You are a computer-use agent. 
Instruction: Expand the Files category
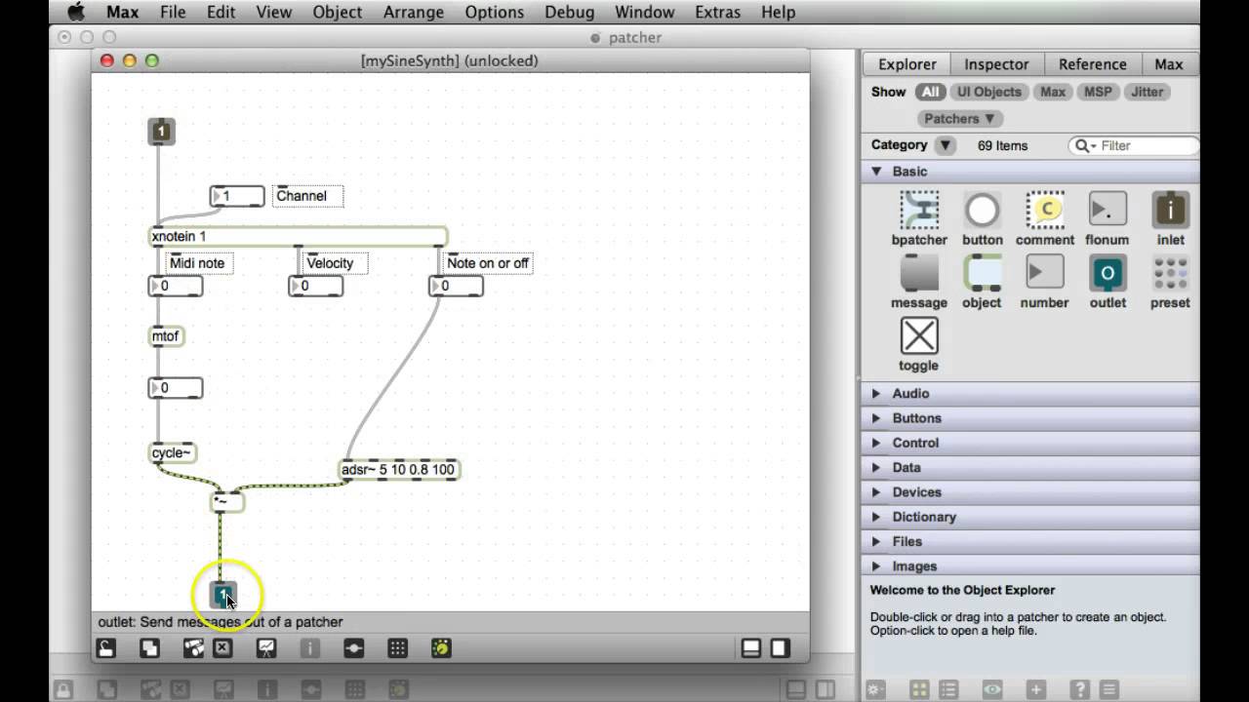click(875, 541)
